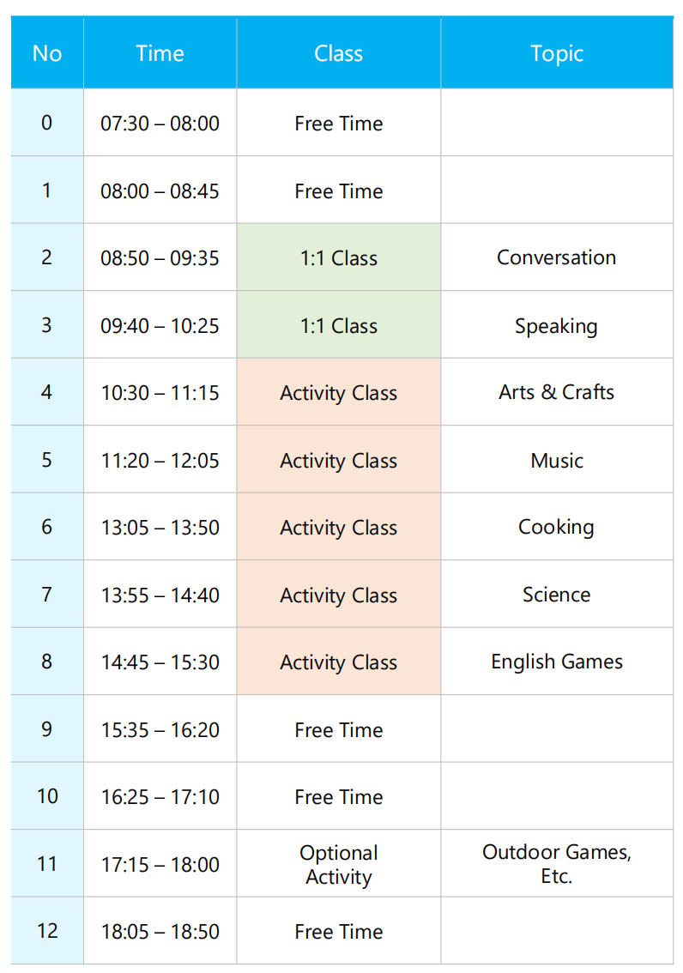
Task: Select Free Time cell at 15:35
Action: tap(339, 729)
